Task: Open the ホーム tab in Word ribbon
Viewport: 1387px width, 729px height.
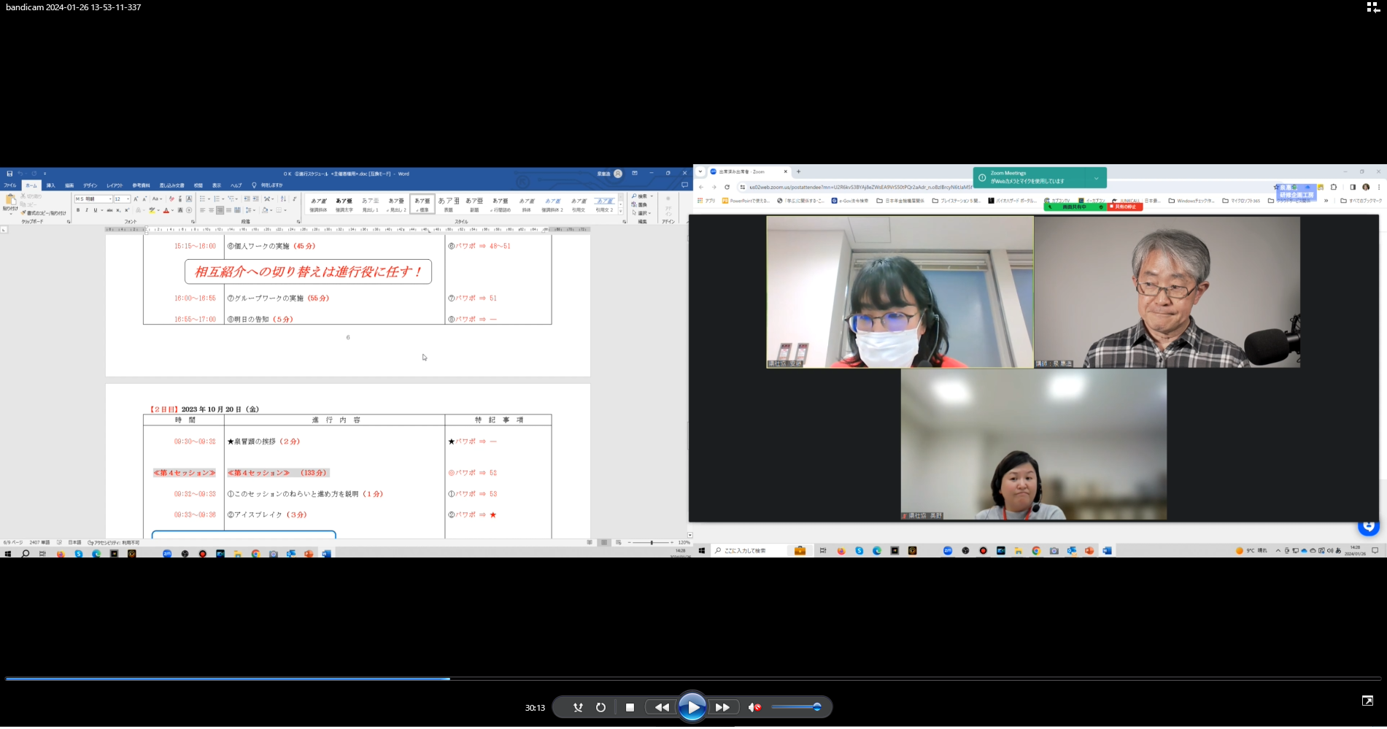Action: pos(31,185)
